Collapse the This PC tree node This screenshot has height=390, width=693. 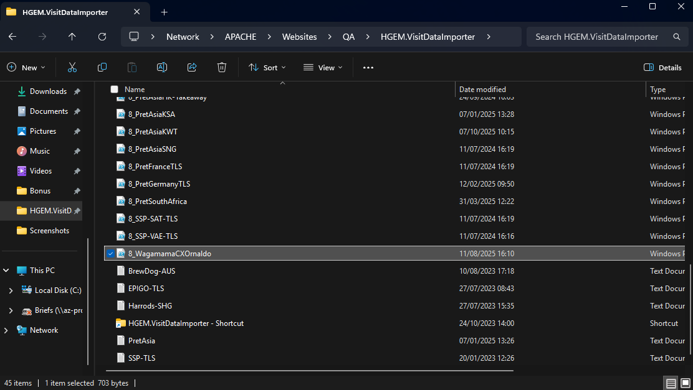[x=6, y=271]
